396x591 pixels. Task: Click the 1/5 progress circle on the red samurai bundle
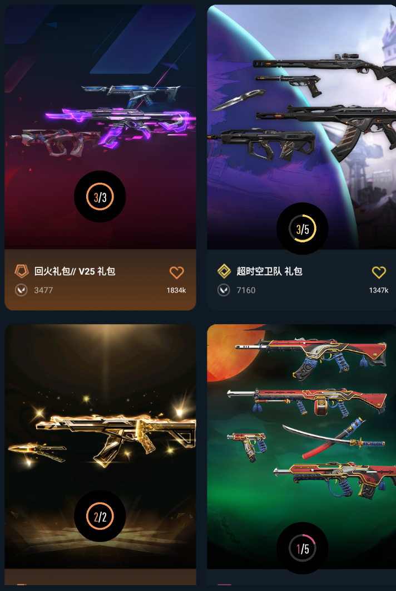coord(302,548)
